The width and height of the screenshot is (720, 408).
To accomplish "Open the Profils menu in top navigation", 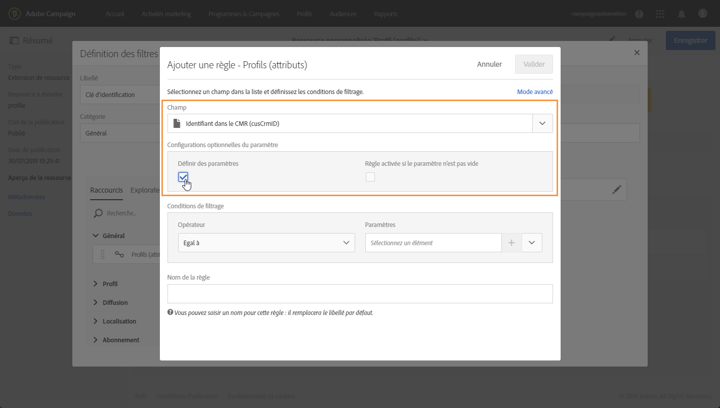I will pyautogui.click(x=305, y=14).
